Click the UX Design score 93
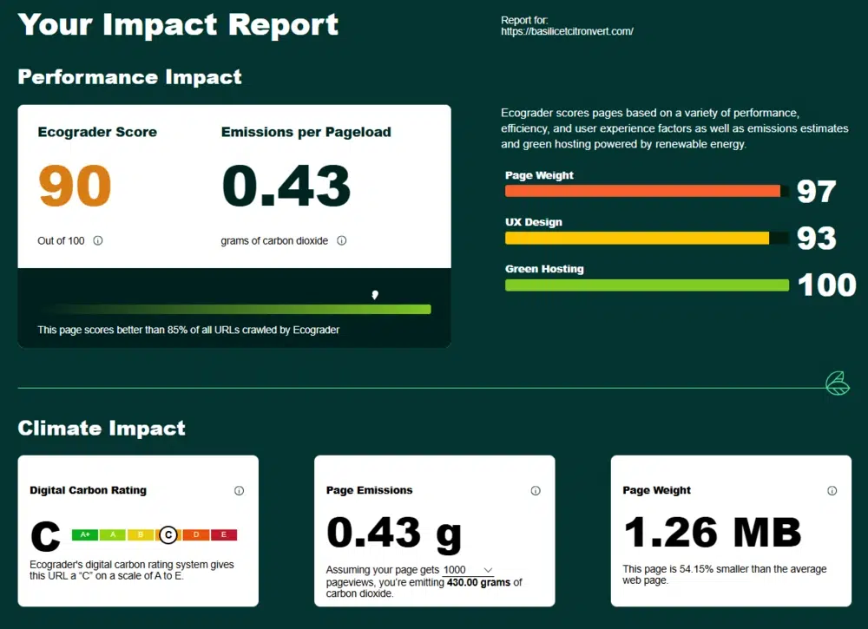Viewport: 868px width, 629px height. [817, 239]
